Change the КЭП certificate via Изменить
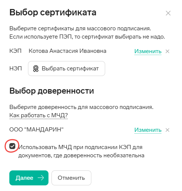 click(x=148, y=51)
